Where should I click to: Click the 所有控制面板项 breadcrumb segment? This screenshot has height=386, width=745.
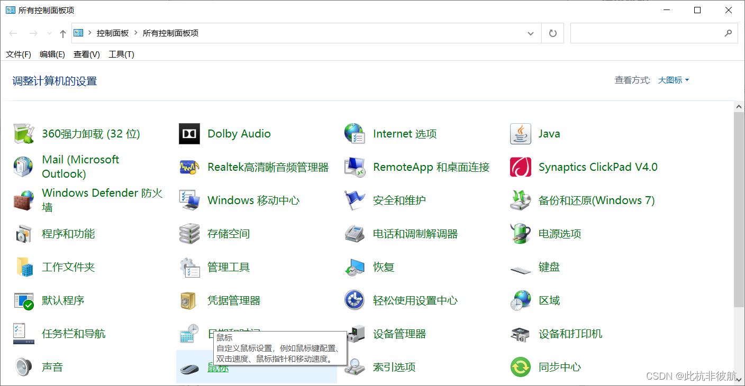tap(170, 33)
